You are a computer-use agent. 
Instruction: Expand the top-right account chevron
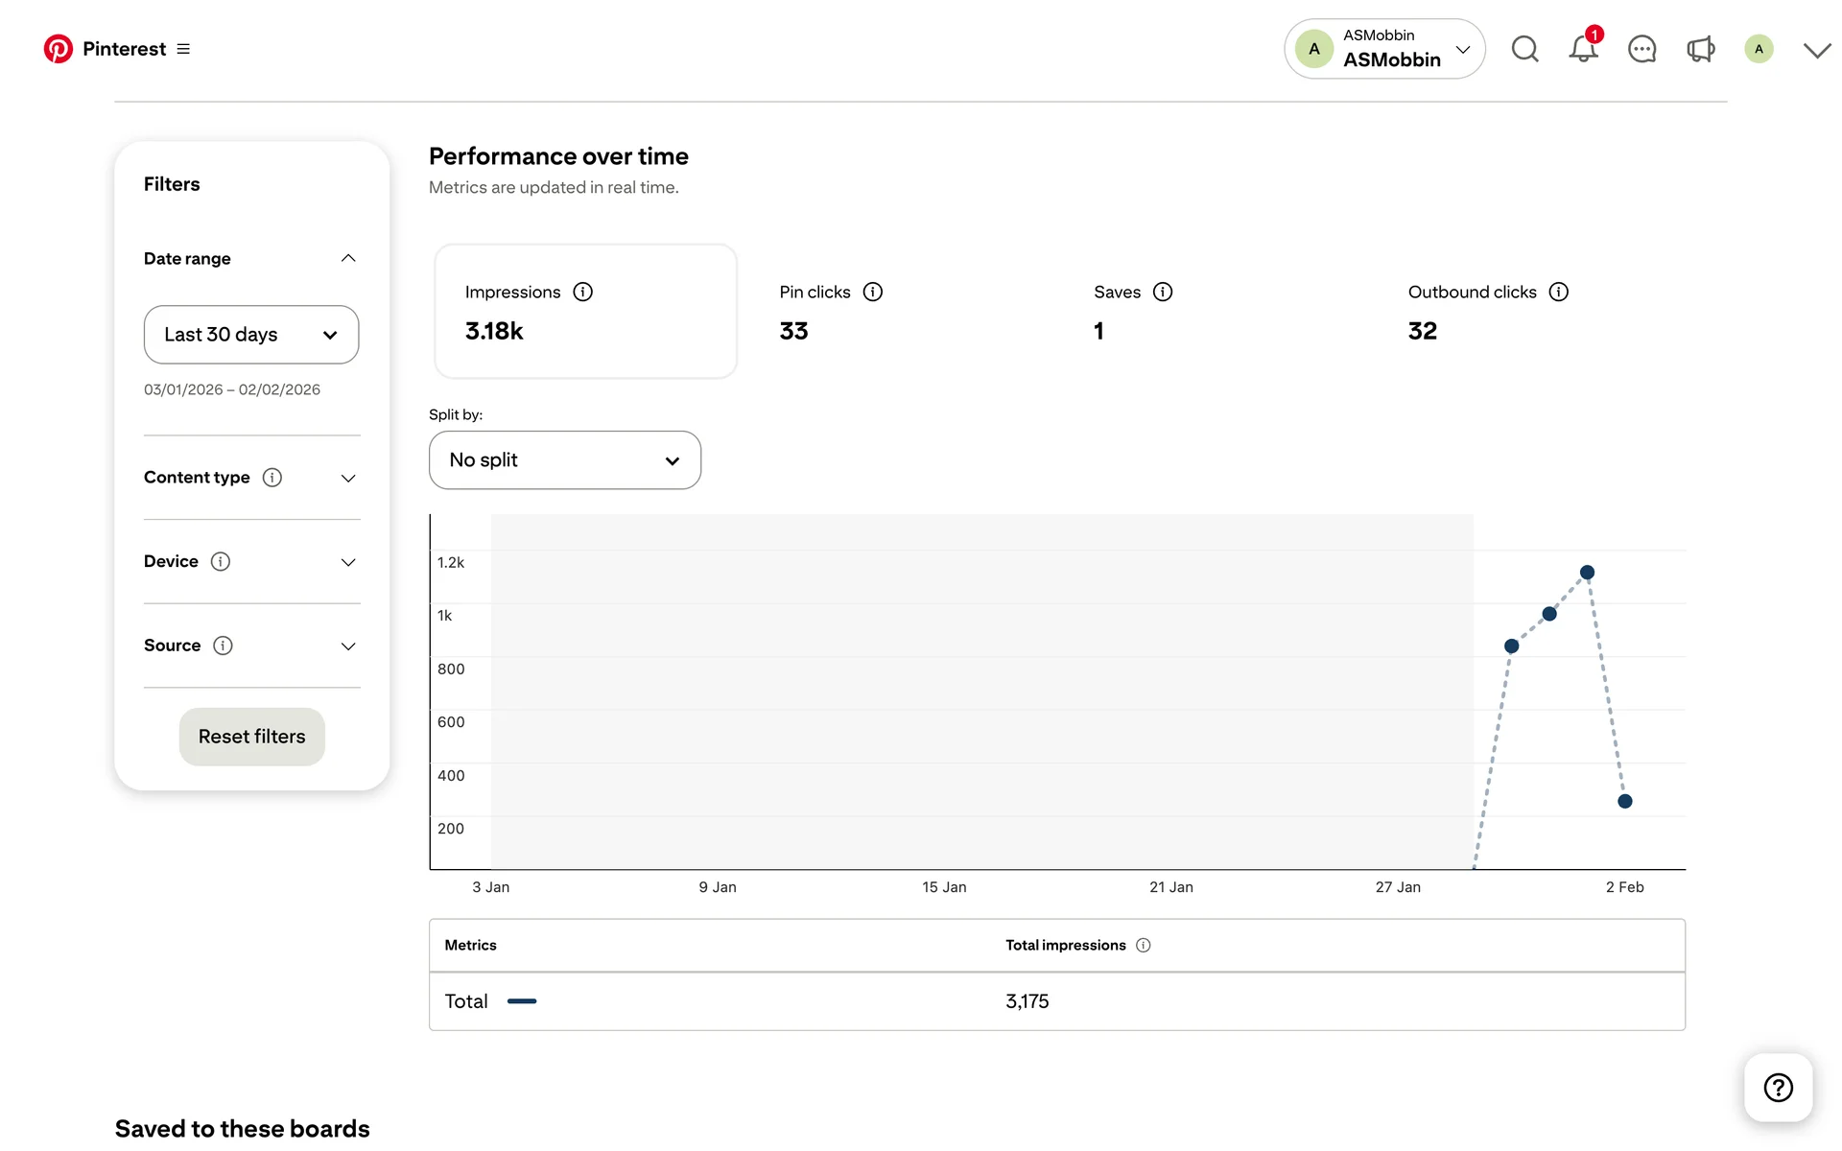click(1816, 50)
